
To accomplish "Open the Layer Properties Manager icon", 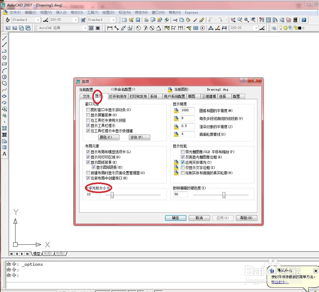I will [x=274, y=28].
